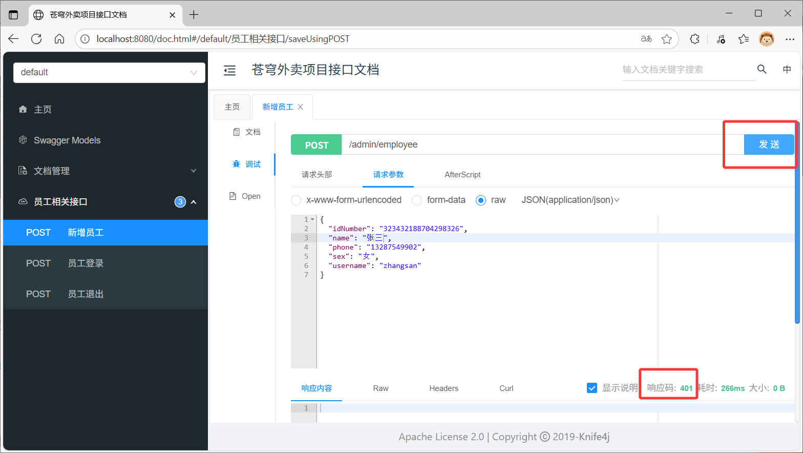Switch language via 中 icon
The image size is (803, 453).
[787, 69]
